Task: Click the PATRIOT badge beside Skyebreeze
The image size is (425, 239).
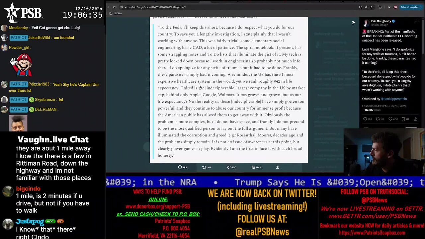Action: coord(18,100)
